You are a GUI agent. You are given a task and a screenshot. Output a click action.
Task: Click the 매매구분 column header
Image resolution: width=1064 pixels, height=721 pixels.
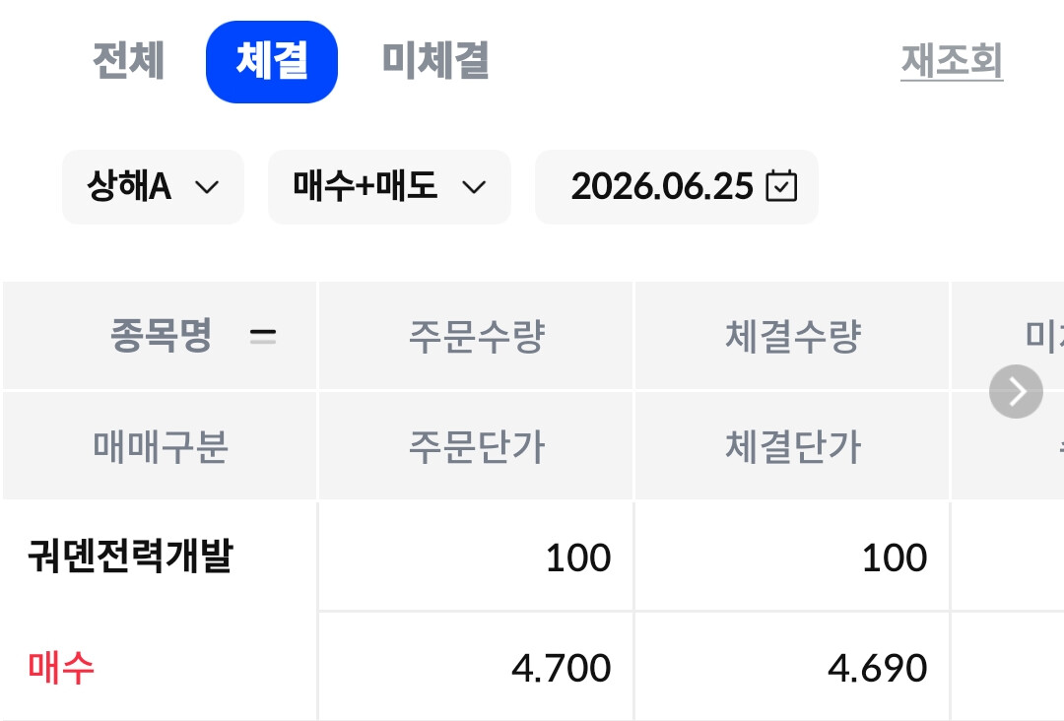coord(161,446)
